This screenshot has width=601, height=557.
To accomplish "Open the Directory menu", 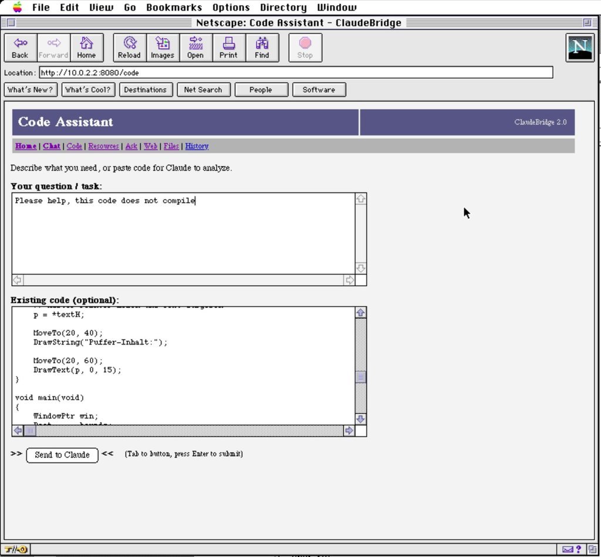I will click(283, 7).
